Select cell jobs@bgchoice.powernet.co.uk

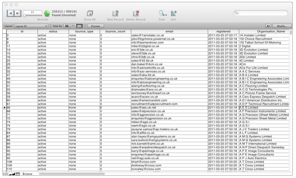pyautogui.click(x=169, y=39)
